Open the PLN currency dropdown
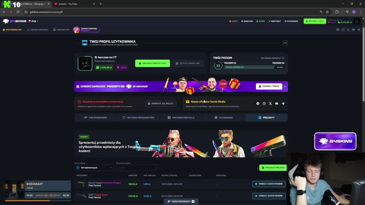 pyautogui.click(x=33, y=21)
